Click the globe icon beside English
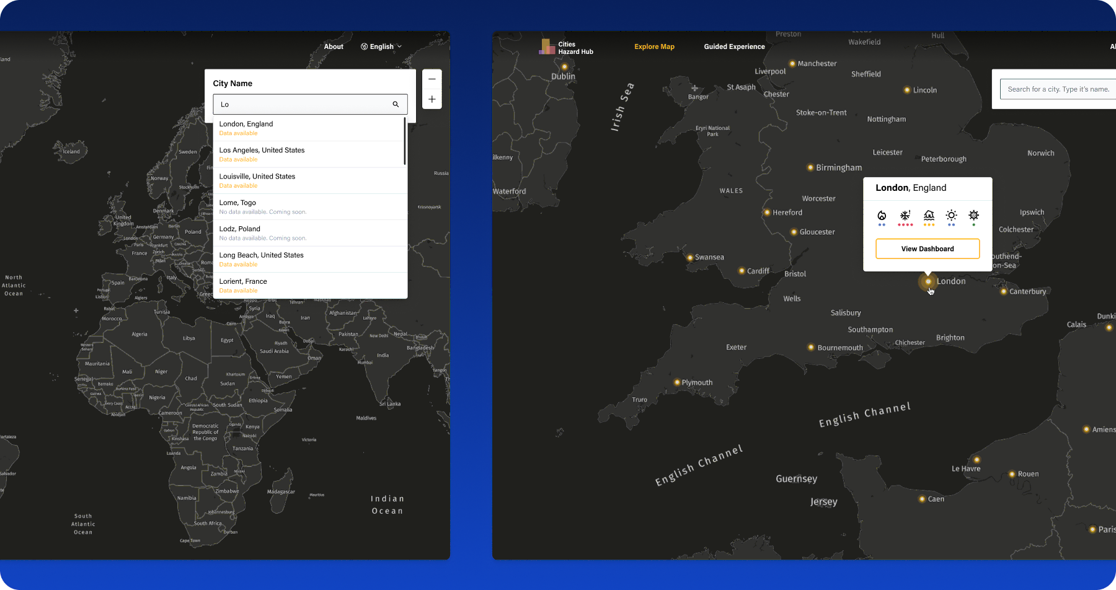This screenshot has height=590, width=1116. pyautogui.click(x=365, y=46)
